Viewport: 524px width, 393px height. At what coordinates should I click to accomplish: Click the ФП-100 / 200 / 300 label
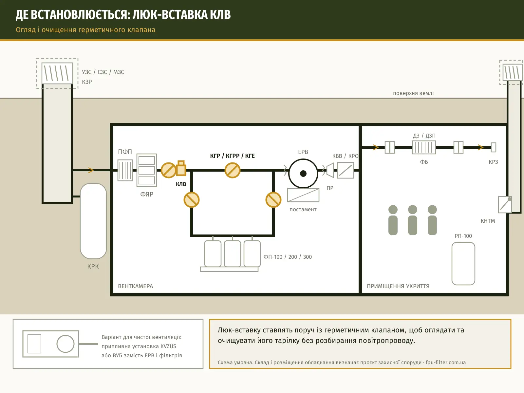(x=288, y=257)
